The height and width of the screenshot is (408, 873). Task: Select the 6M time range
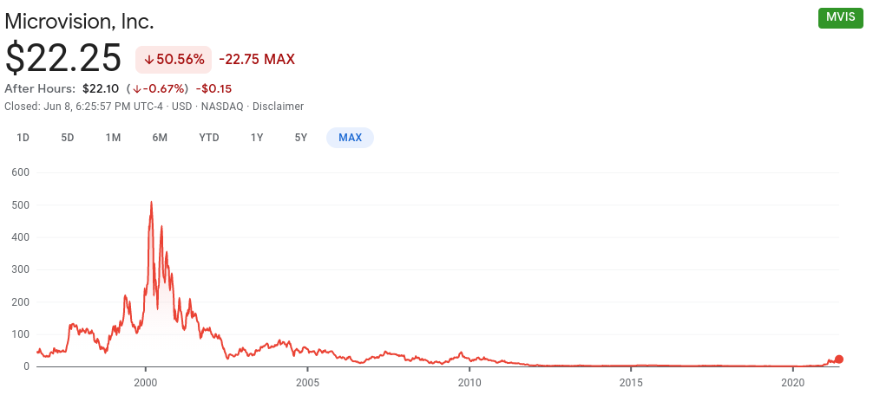pyautogui.click(x=160, y=138)
